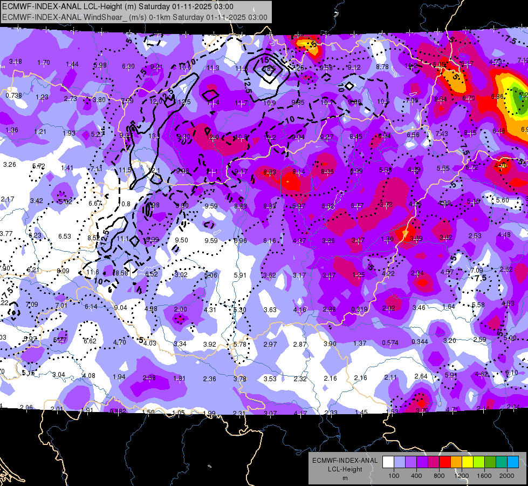
Task: Click the white swatch in the legend
Action: (388, 462)
